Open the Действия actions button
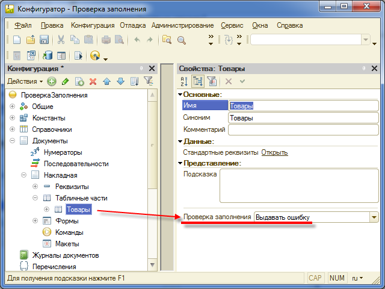 pyautogui.click(x=24, y=81)
